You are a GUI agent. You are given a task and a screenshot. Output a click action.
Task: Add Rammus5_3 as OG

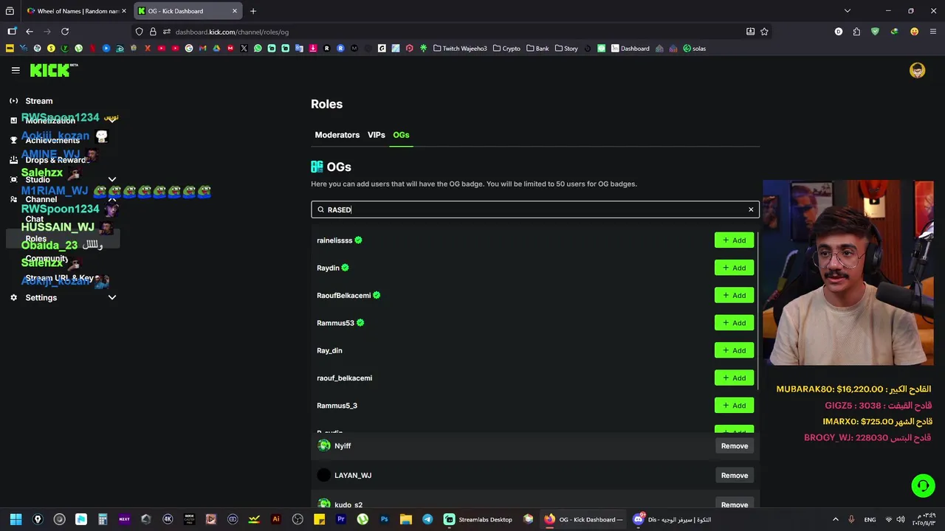734,406
